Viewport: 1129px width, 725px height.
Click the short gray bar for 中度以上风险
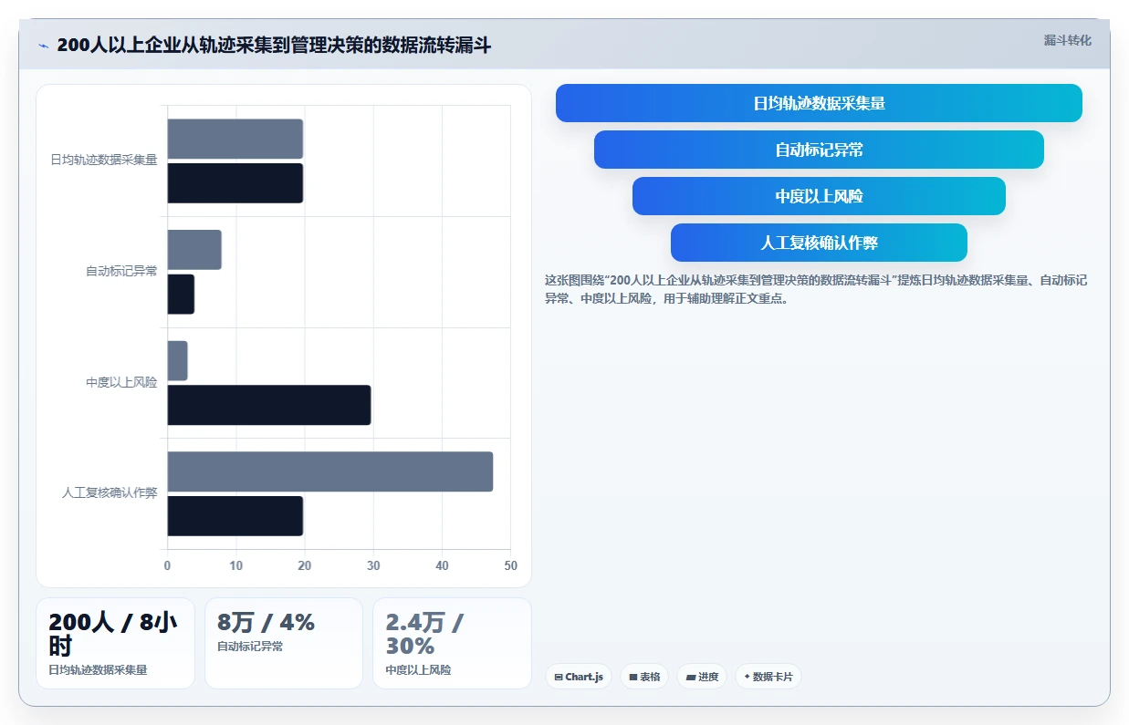click(177, 360)
